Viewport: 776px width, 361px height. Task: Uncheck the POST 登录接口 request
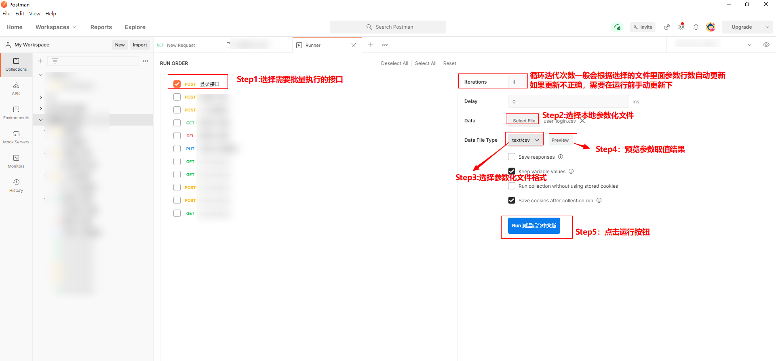pyautogui.click(x=177, y=84)
